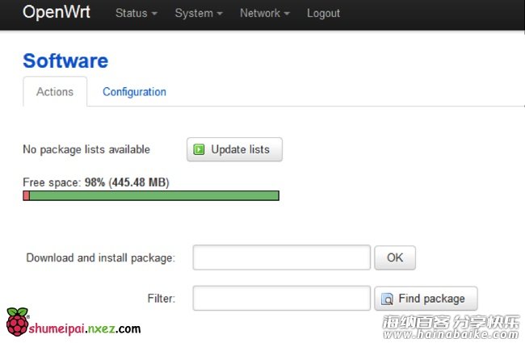
Task: Open the Network dropdown menu
Action: (x=264, y=14)
